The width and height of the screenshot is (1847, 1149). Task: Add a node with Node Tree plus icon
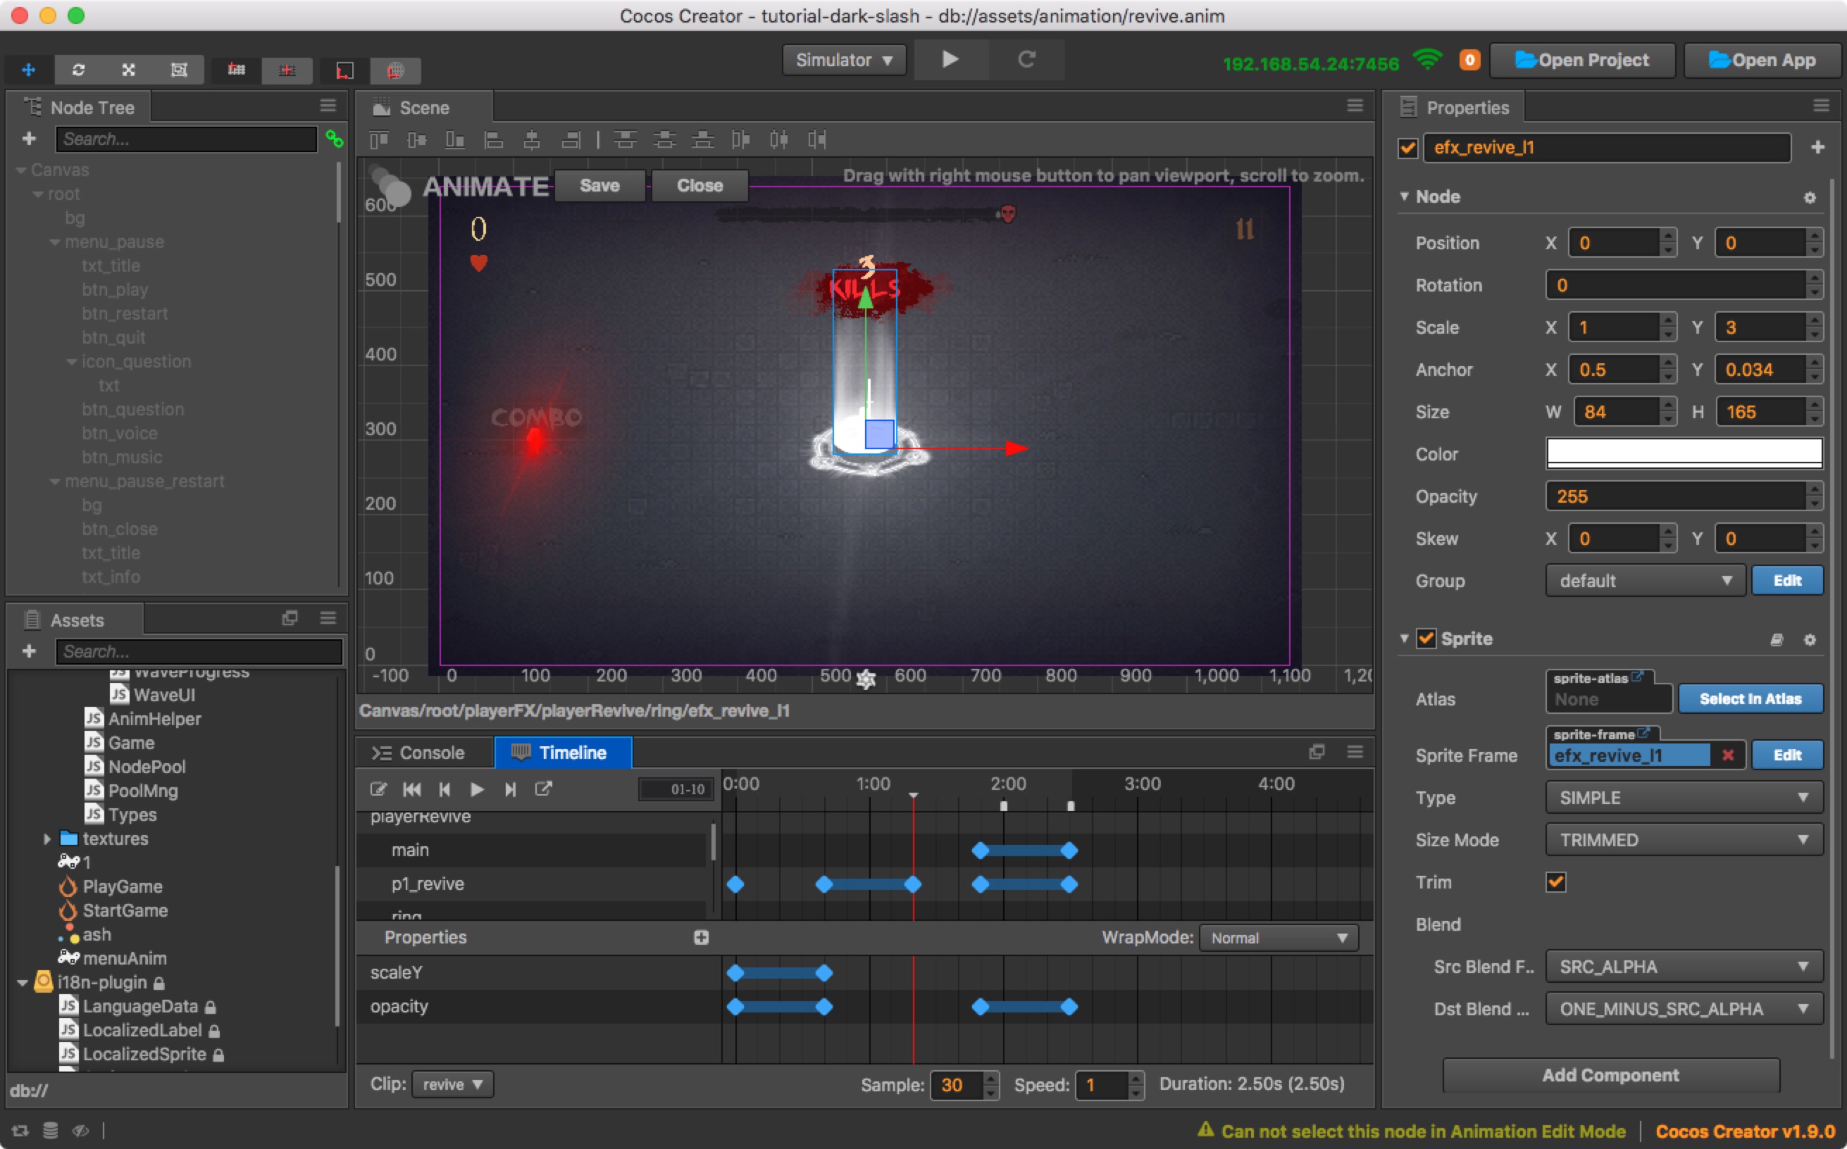(x=29, y=139)
